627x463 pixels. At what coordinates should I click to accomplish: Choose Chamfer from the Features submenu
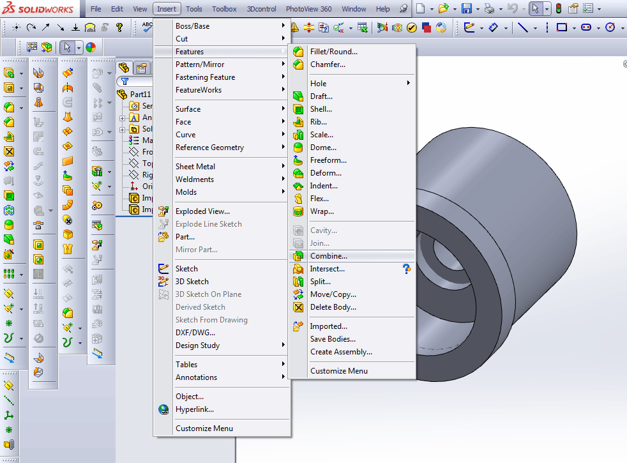point(328,65)
